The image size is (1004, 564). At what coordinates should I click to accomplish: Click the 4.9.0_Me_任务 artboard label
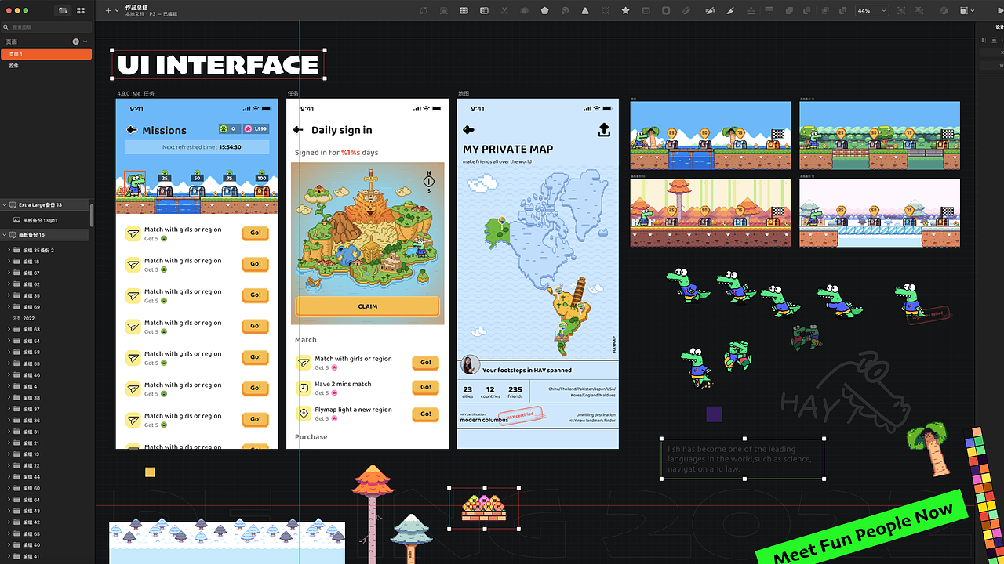136,93
